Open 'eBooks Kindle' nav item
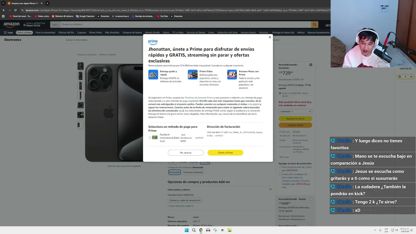 pos(152,32)
